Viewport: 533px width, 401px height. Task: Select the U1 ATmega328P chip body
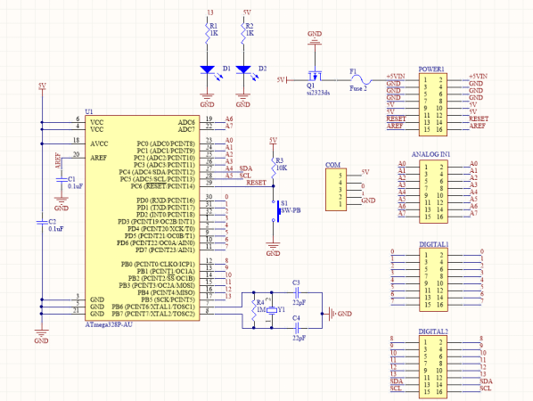click(x=142, y=217)
